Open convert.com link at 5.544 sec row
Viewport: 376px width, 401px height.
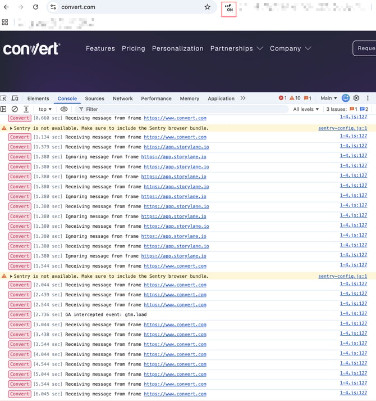coord(175,384)
